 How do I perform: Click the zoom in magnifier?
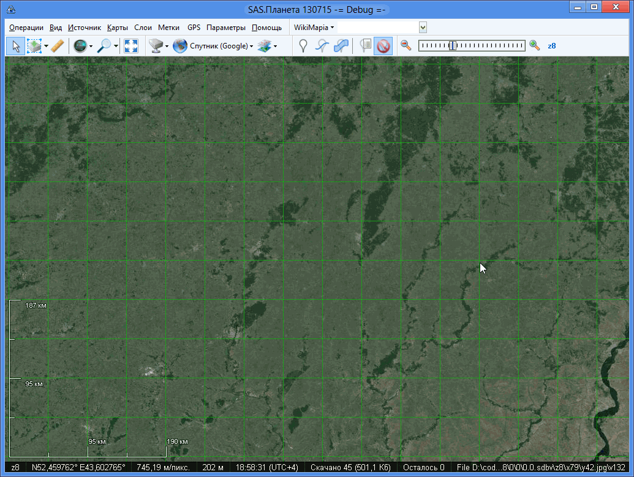535,45
